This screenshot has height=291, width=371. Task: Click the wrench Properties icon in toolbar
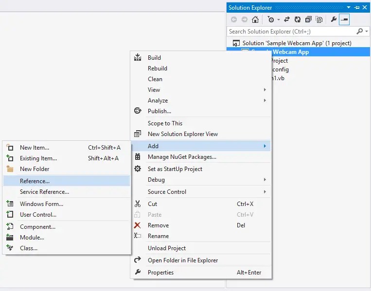[334, 19]
